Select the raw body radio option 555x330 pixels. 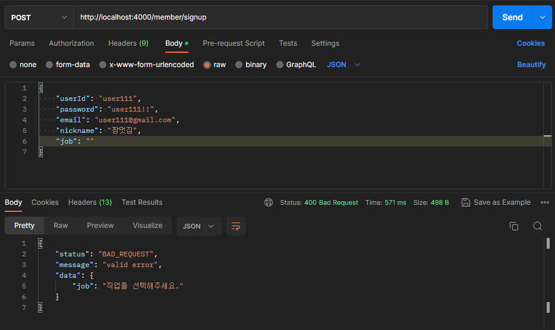(207, 65)
